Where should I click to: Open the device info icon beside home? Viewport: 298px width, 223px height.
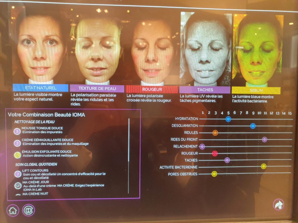tap(29, 210)
